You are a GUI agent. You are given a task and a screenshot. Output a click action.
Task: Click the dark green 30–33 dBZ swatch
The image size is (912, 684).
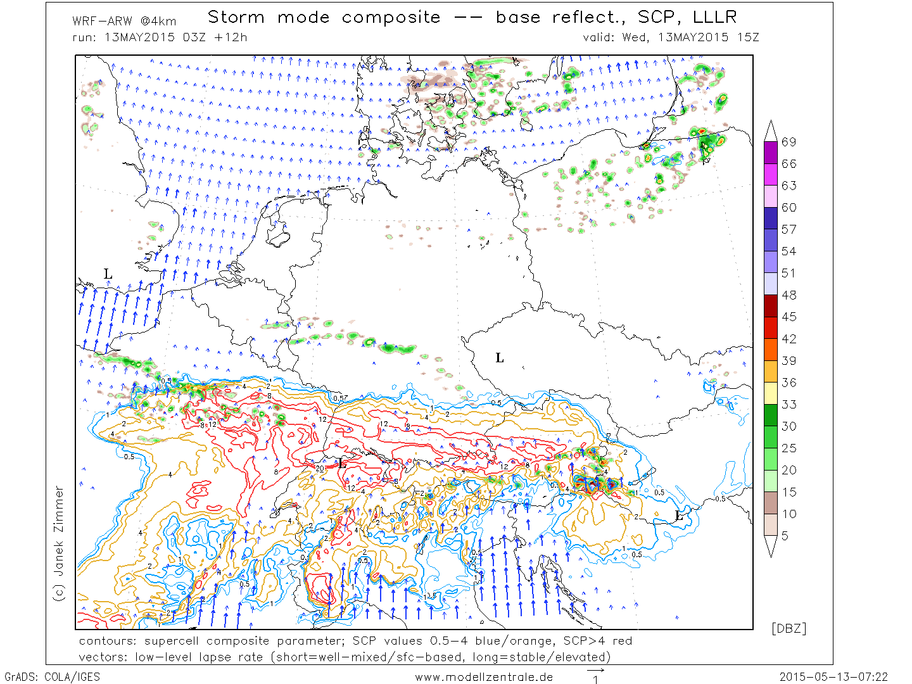771,415
